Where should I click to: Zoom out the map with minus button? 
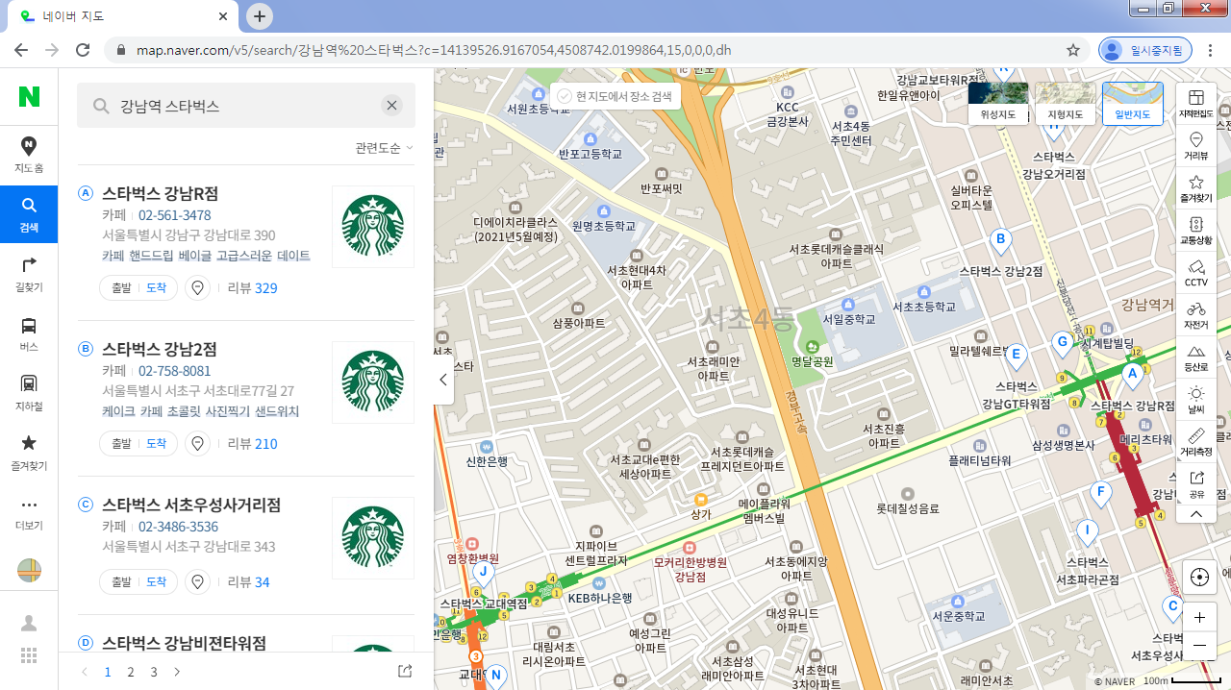(x=1199, y=645)
